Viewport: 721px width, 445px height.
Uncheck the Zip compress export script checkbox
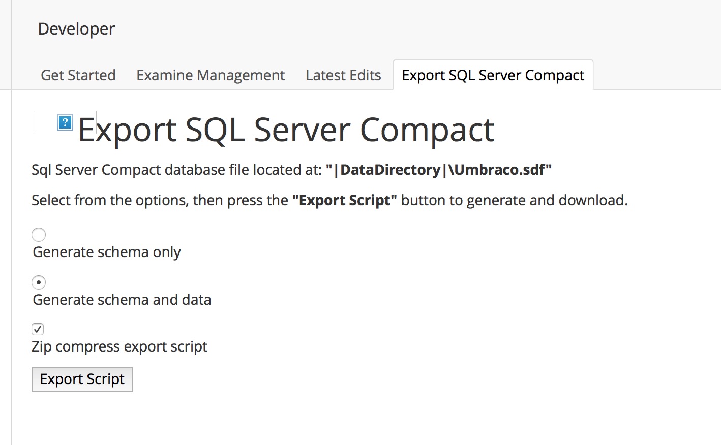coord(38,329)
